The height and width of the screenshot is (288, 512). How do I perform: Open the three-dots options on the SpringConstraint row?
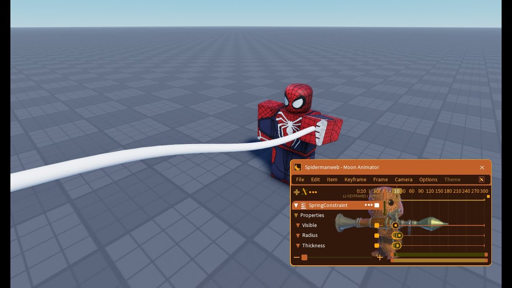tap(368, 205)
